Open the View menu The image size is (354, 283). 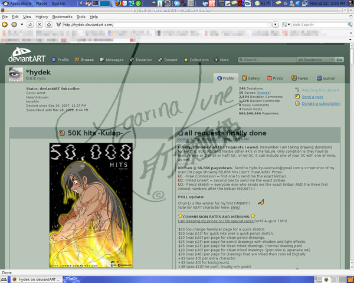coord(27,17)
